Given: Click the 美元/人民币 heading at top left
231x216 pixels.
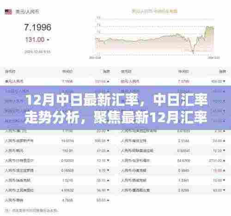Looking at the screenshot, I should pos(27,12).
